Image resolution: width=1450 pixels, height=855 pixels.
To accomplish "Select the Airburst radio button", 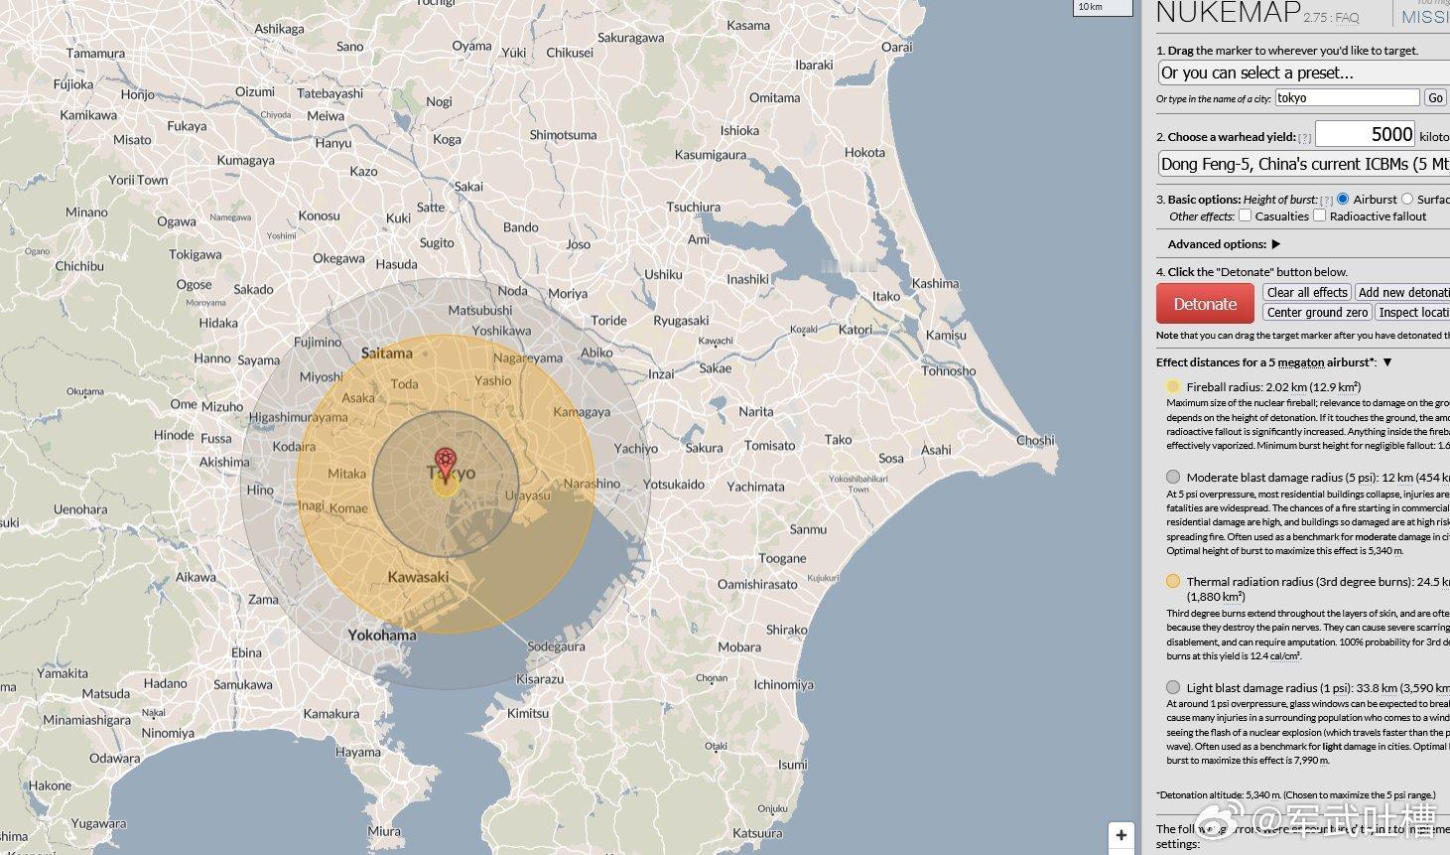I will tap(1343, 199).
